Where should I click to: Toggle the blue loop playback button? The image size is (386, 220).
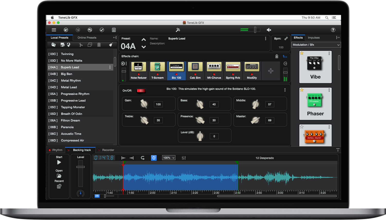click(154, 158)
